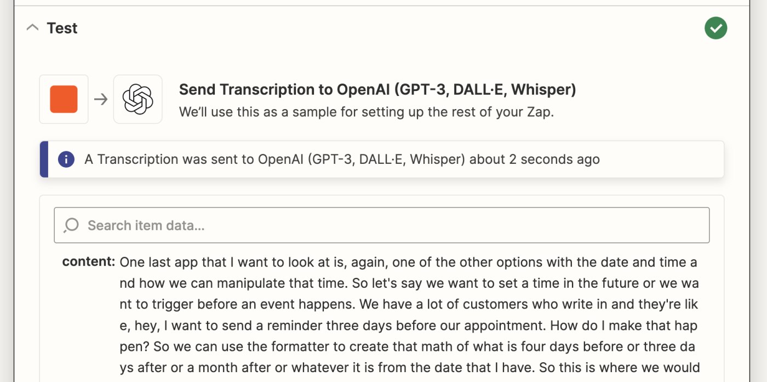
Task: Click the arrow between app icons
Action: pos(101,99)
